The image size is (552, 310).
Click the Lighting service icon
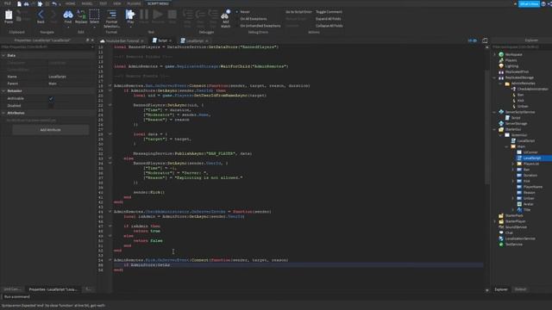point(501,65)
